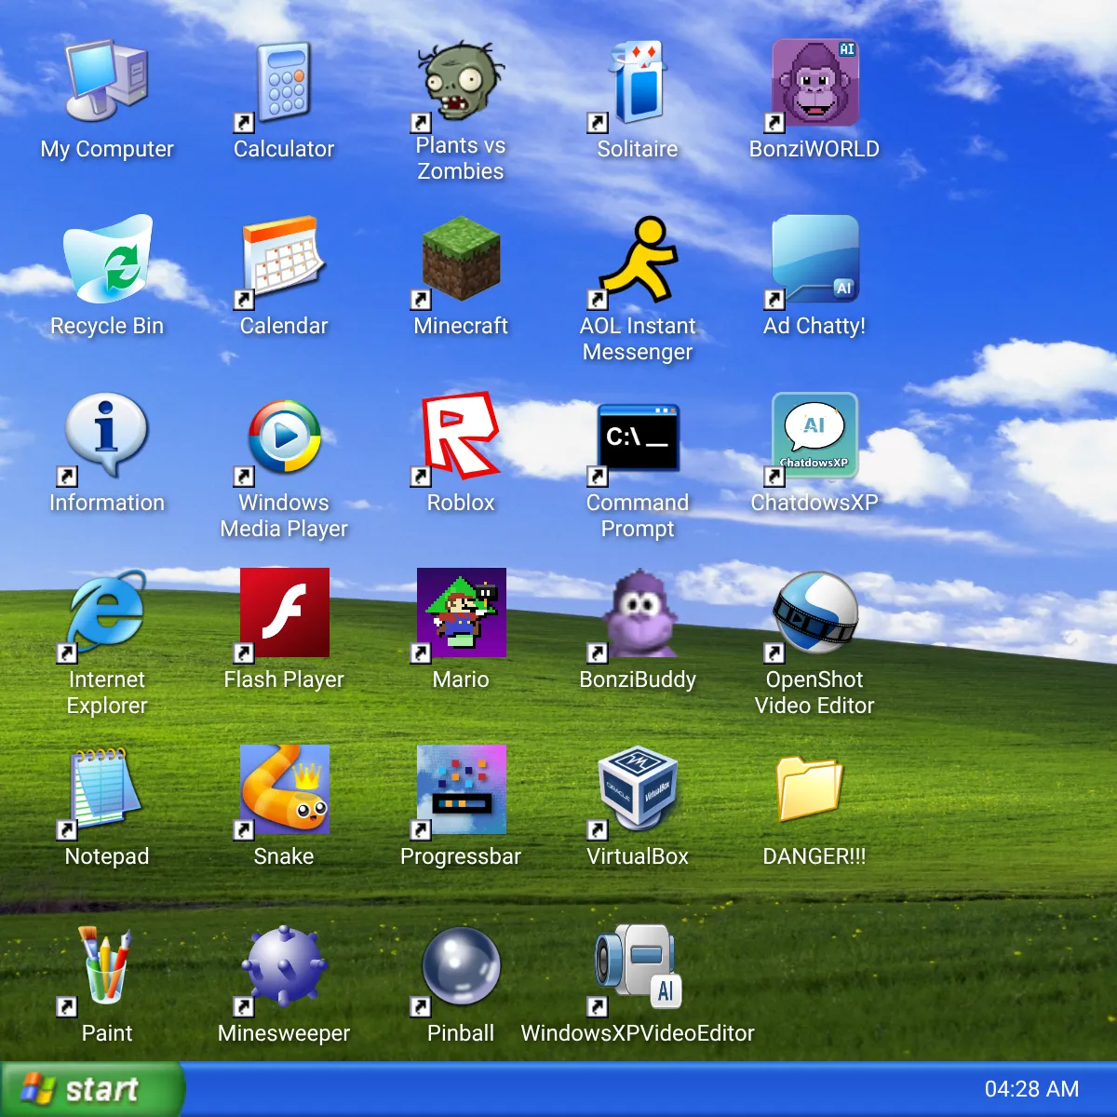Open the Command Prompt icon
Image resolution: width=1117 pixels, height=1117 pixels.
[638, 436]
